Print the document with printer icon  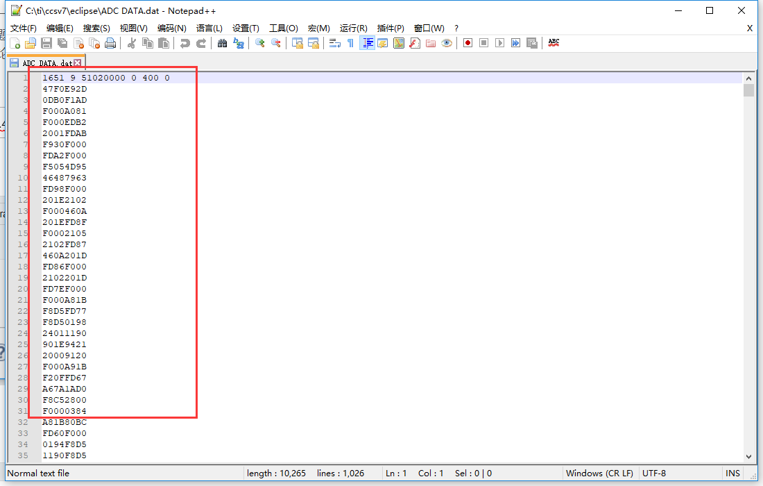pos(110,43)
